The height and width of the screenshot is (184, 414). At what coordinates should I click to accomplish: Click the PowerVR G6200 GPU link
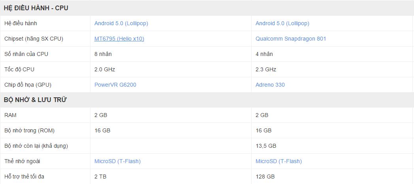click(x=115, y=85)
